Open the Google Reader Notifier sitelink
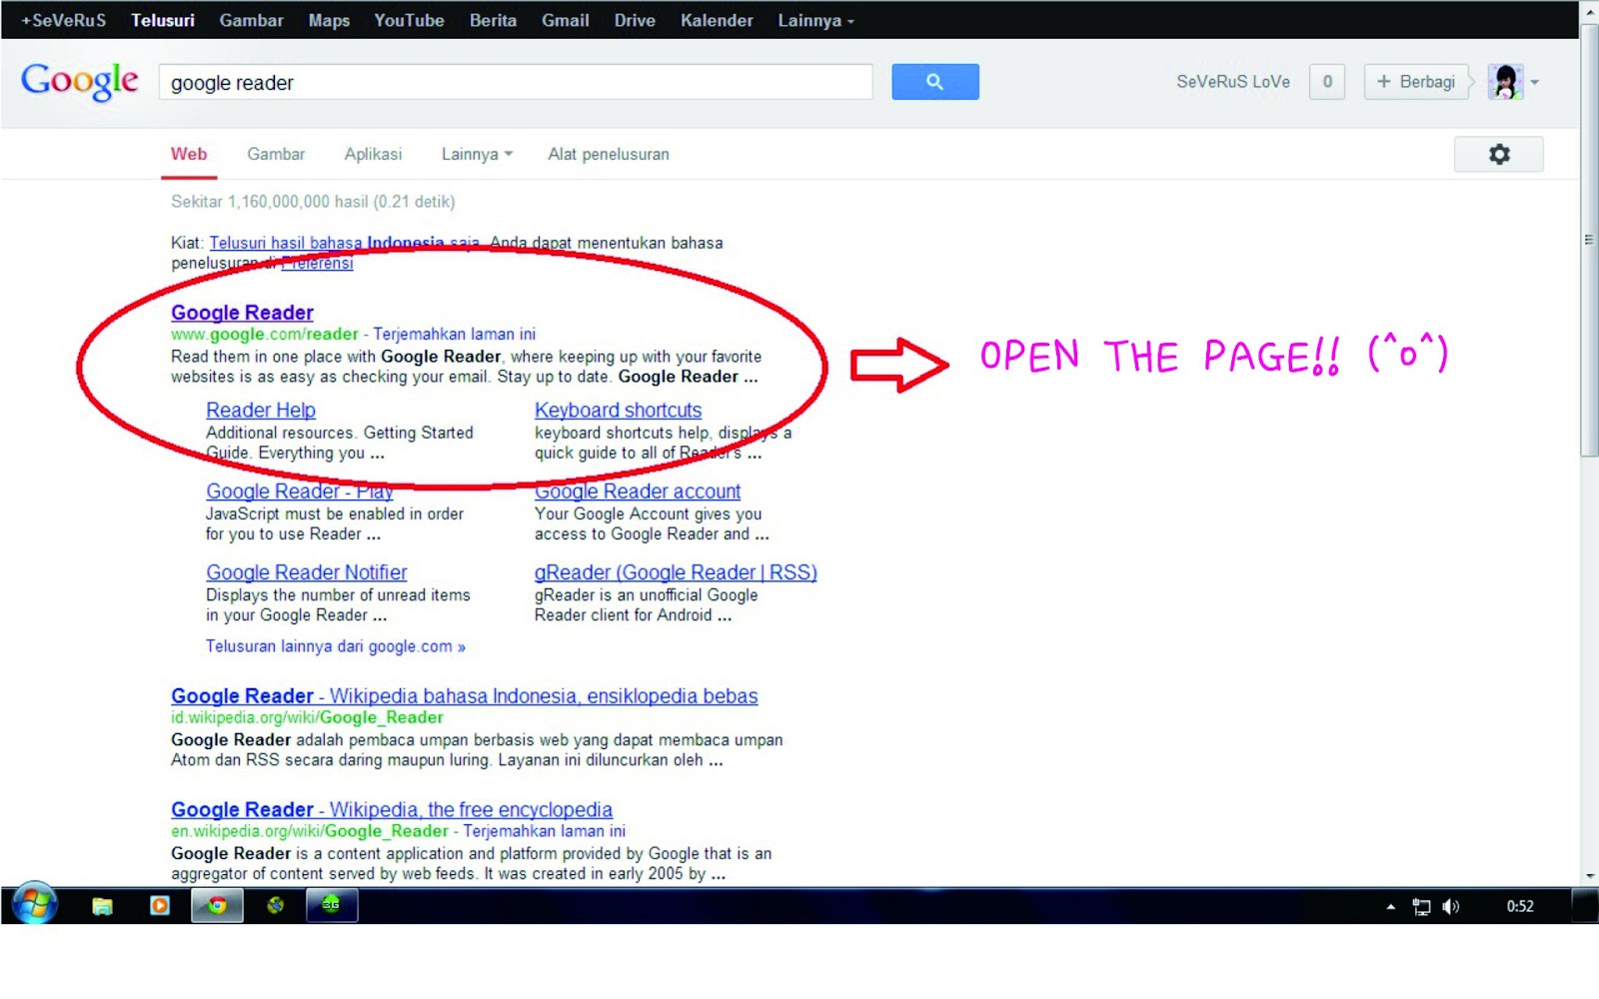 pos(307,572)
